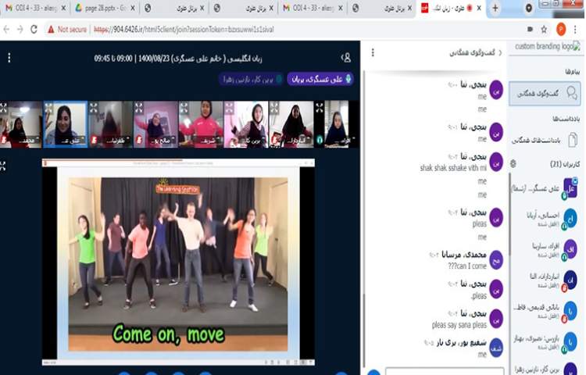Viewport: 586px width, 375px height.
Task: Fullscreen the highlighted علی عسگری webcam
Action: tap(48, 109)
